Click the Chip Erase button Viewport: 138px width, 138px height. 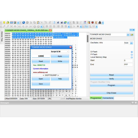pos(112,93)
